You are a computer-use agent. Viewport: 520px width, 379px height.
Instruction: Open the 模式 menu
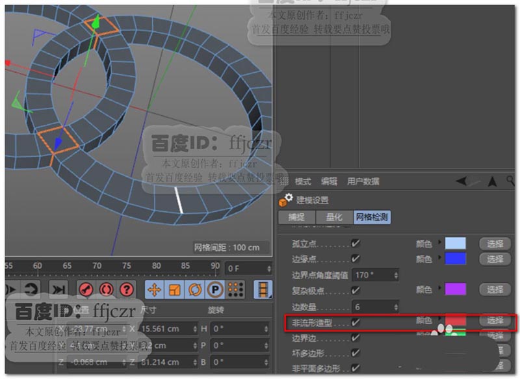[303, 181]
